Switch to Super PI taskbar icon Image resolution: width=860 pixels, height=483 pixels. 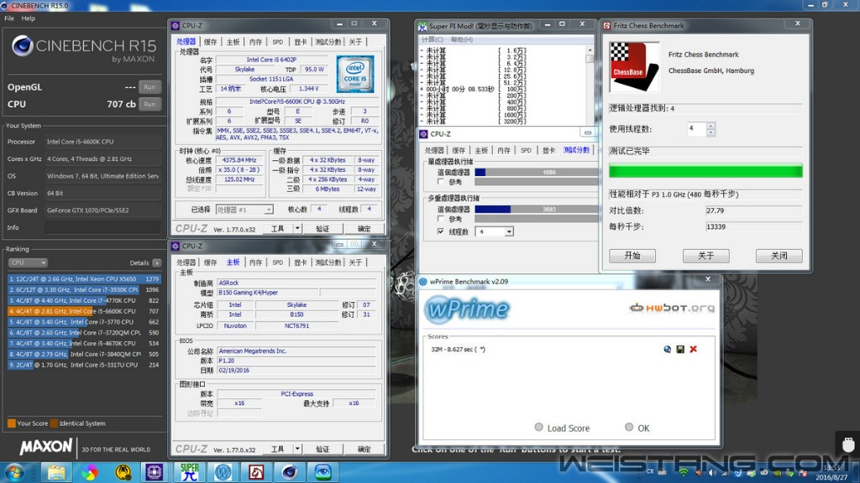pyautogui.click(x=190, y=472)
